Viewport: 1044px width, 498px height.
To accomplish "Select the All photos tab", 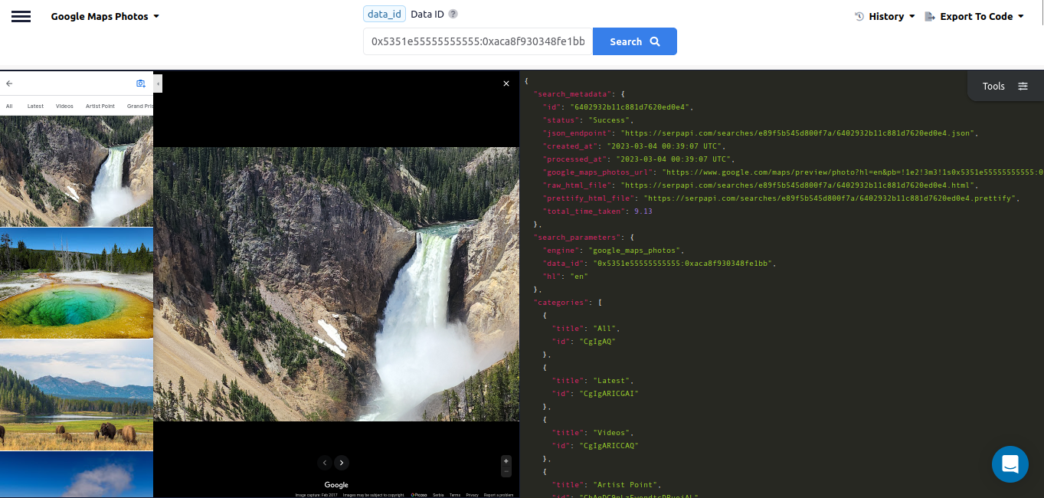I will (x=9, y=106).
